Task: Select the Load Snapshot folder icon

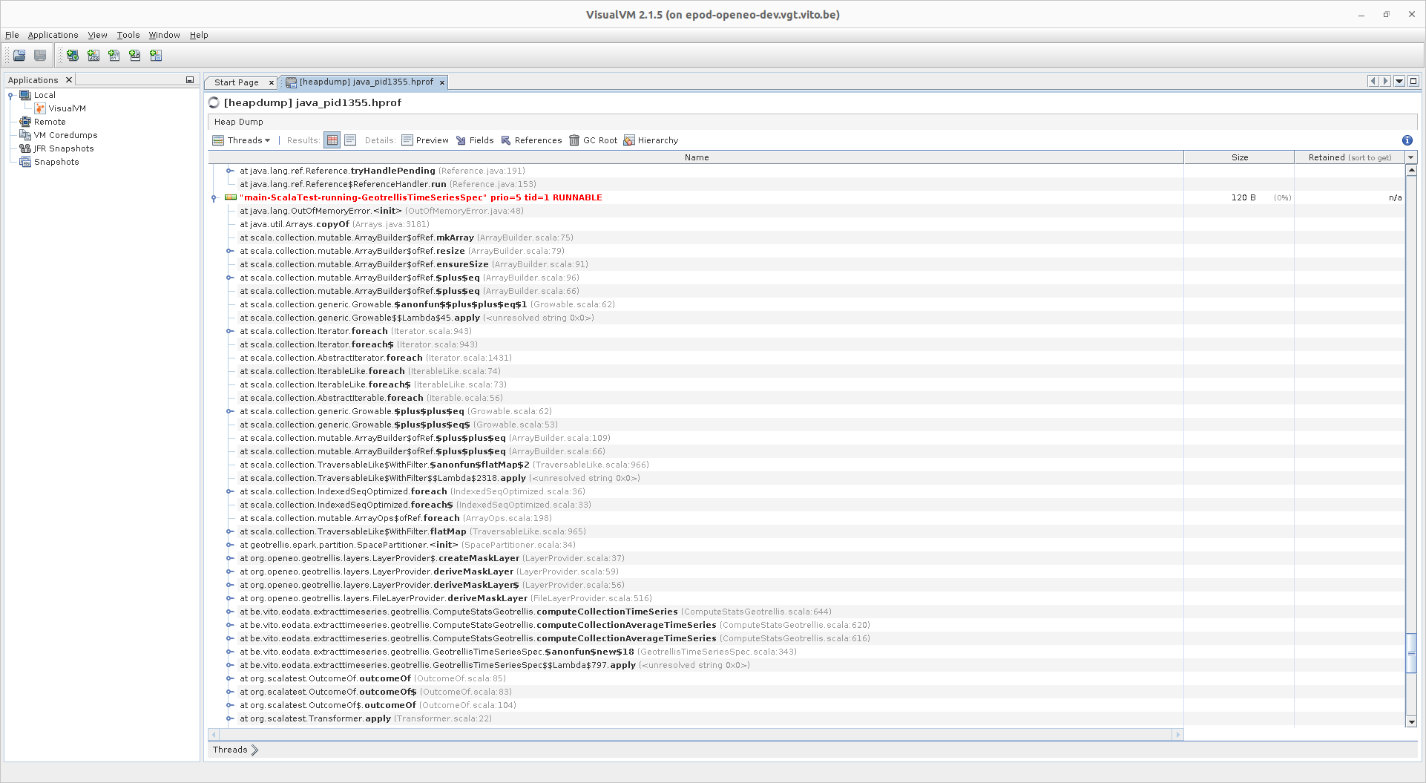Action: click(20, 55)
